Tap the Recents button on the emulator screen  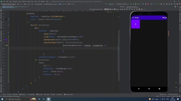point(160,89)
